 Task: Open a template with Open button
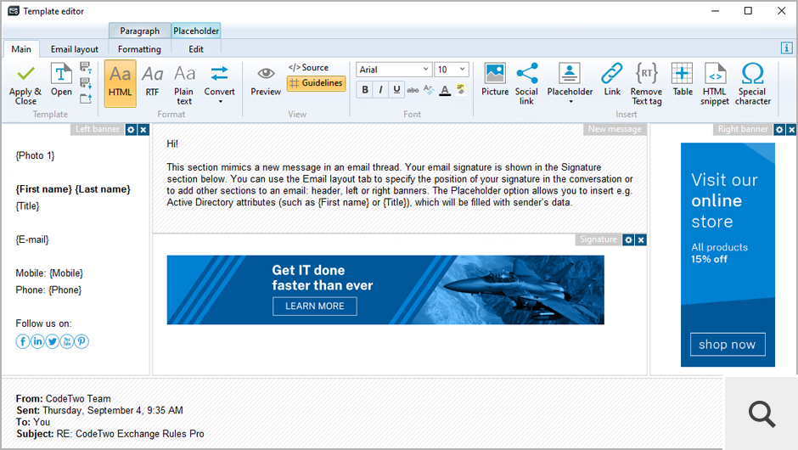pos(61,81)
